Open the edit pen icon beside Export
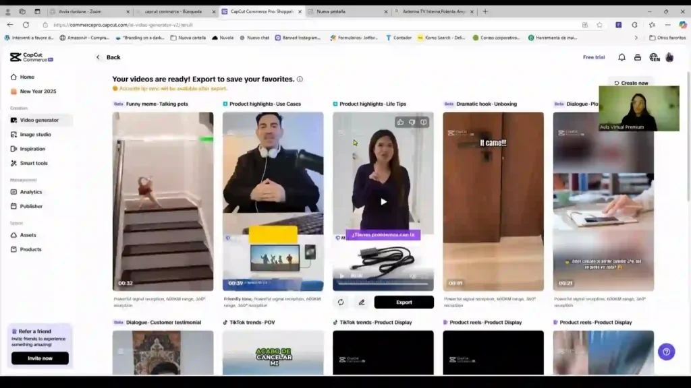Viewport: 691px width, 388px height. 362,302
